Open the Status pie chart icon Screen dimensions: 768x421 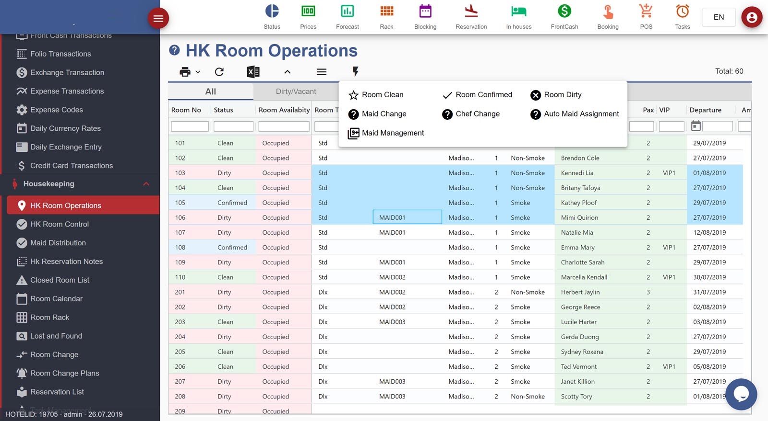click(272, 11)
